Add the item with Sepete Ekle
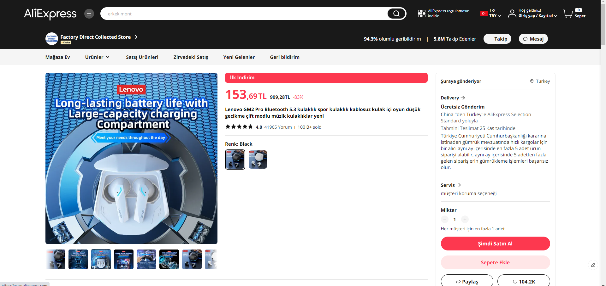 495,262
